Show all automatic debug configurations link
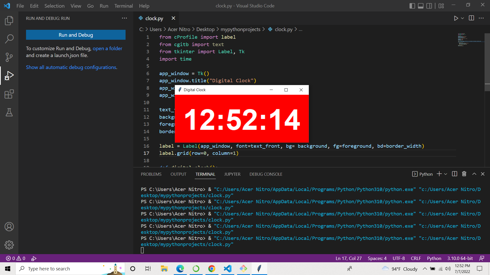Viewport: 490px width, 275px height. pos(71,67)
